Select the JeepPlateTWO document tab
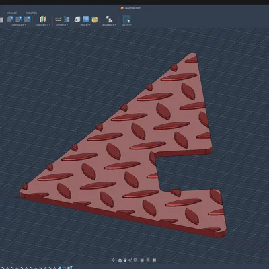 point(131,8)
